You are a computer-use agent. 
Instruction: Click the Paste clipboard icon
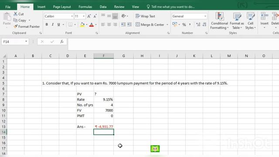point(7,17)
